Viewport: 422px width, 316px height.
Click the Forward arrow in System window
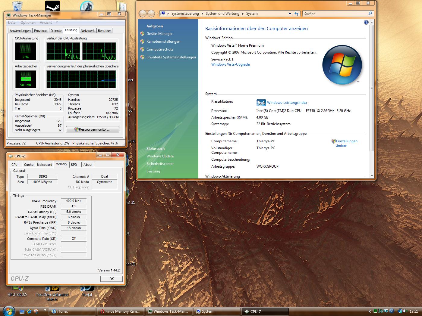click(x=151, y=14)
